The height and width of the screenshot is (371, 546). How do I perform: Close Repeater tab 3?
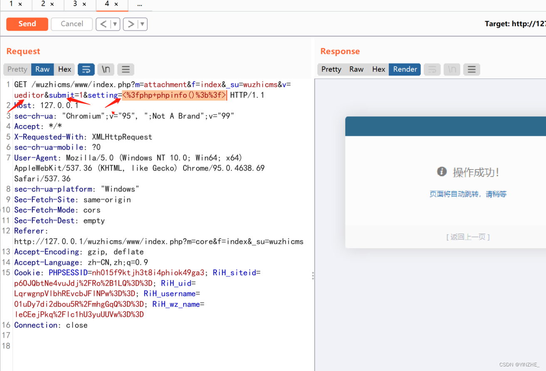84,4
